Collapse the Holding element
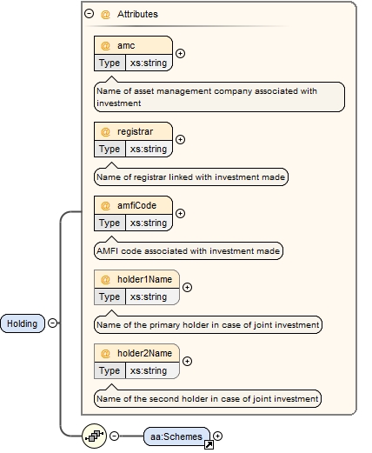This screenshot has width=372, height=453. click(x=52, y=323)
